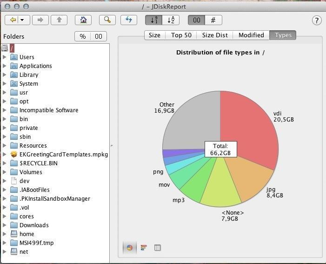This screenshot has height=264, width=326.
Task: Expand the Users folder tree node
Action: click(5, 57)
